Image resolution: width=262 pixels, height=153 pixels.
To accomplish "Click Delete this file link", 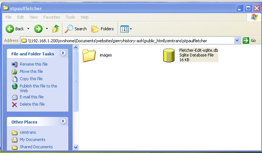I will point(32,104).
